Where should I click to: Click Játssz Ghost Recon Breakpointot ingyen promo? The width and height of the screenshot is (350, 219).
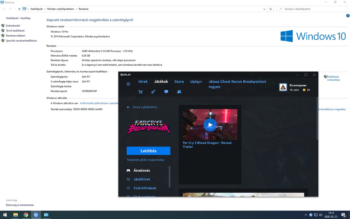coord(237,84)
